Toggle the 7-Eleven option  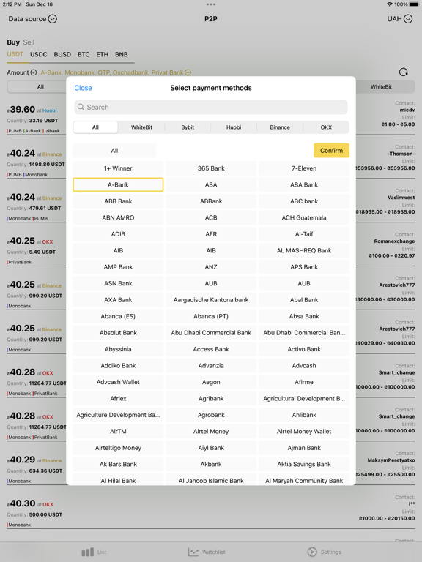(304, 168)
